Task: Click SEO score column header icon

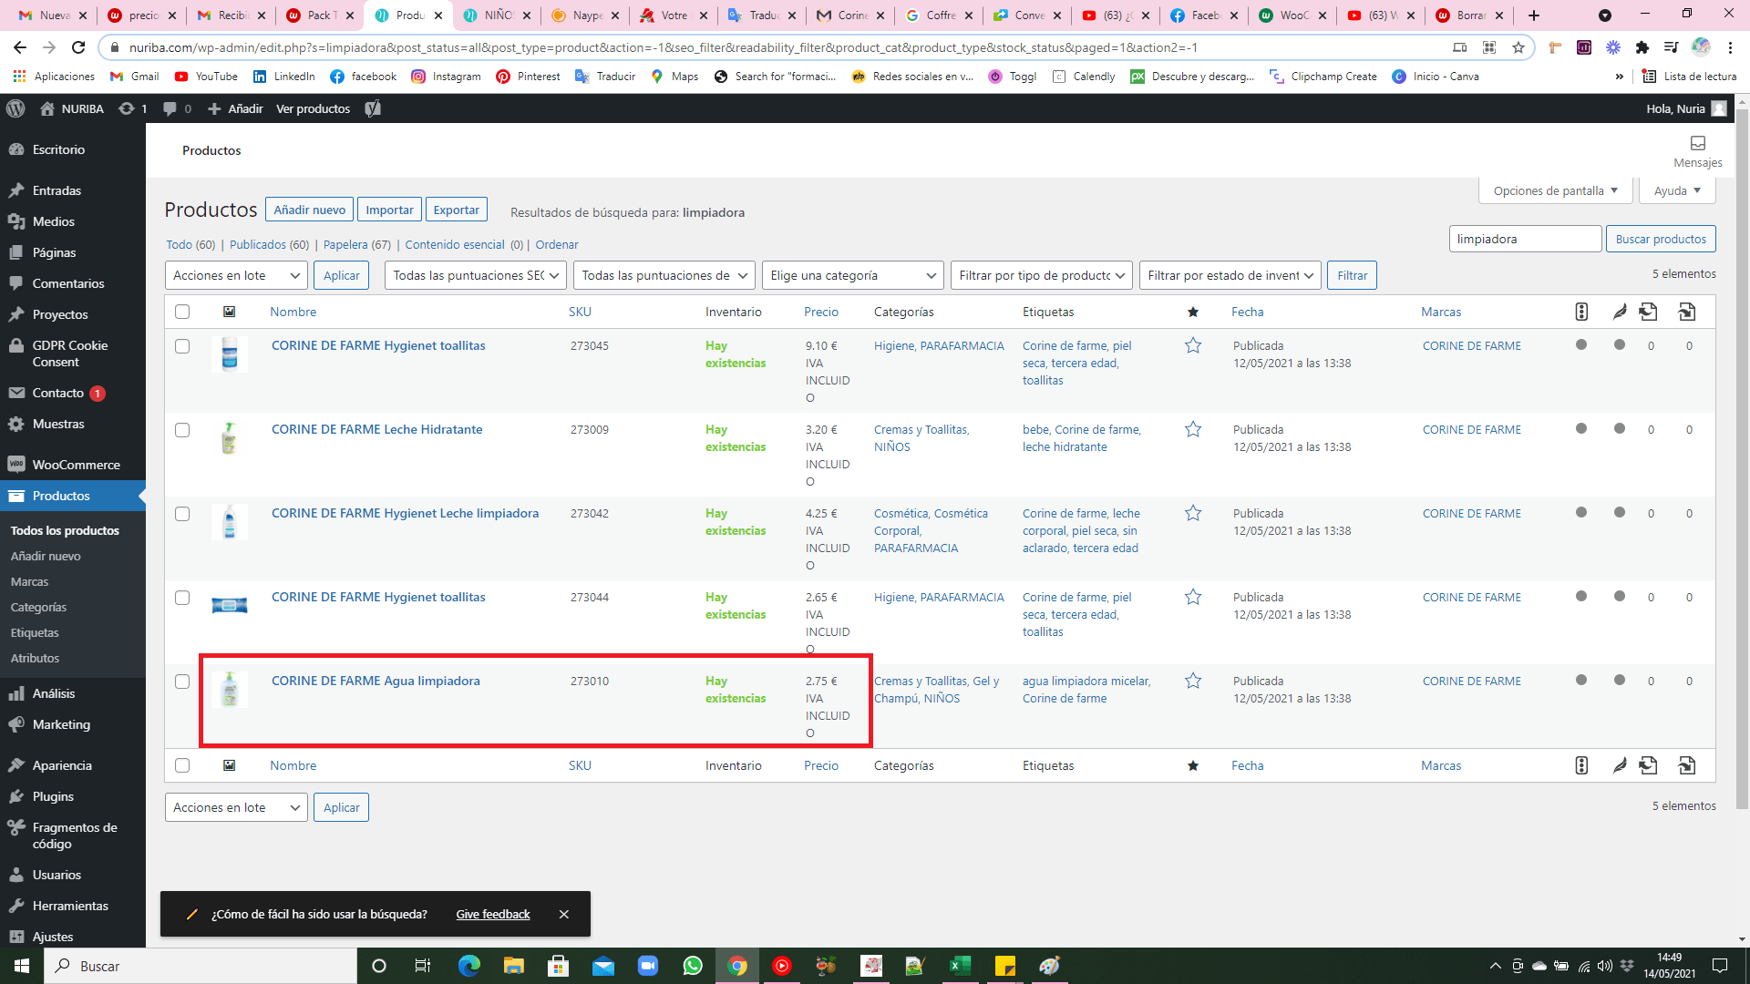Action: pyautogui.click(x=1581, y=312)
